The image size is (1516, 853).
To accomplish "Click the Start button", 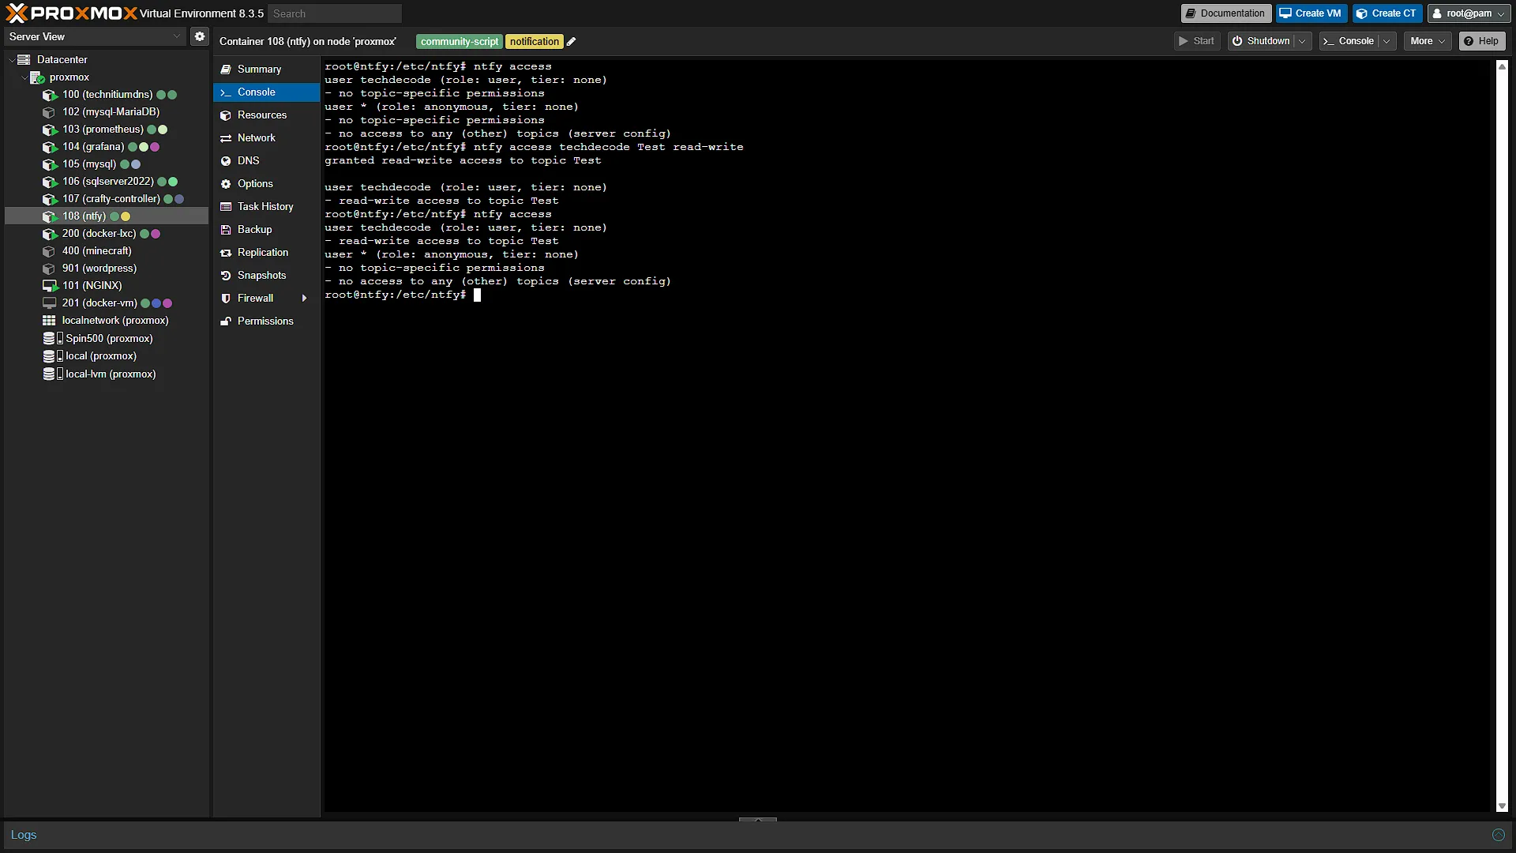I will [x=1197, y=41].
